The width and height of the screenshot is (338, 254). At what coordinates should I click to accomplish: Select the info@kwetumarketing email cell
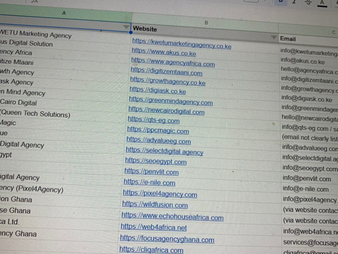(x=309, y=51)
